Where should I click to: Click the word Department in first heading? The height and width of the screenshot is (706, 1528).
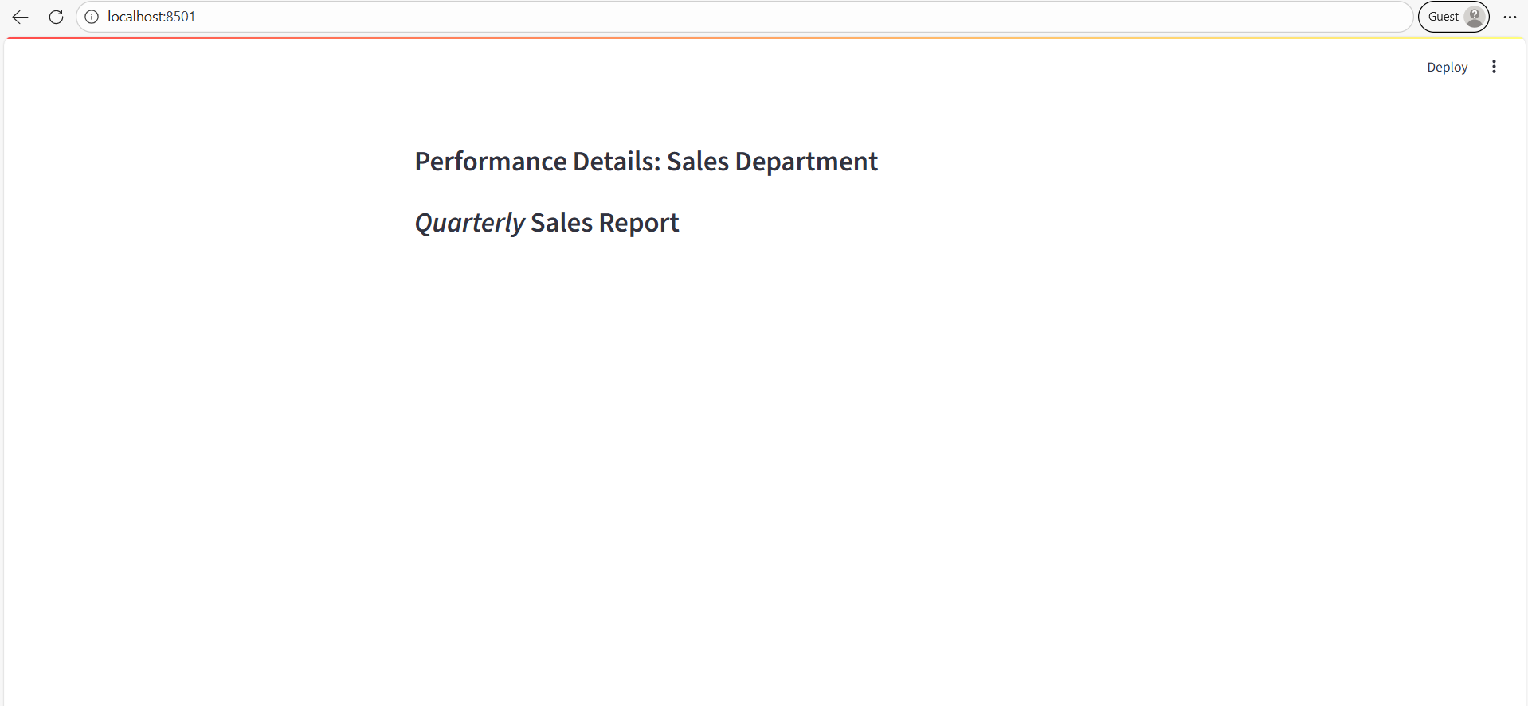click(805, 162)
